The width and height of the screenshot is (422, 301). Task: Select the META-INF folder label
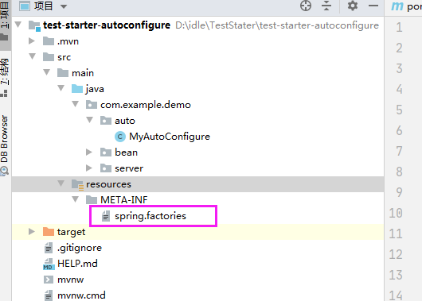[124, 200]
